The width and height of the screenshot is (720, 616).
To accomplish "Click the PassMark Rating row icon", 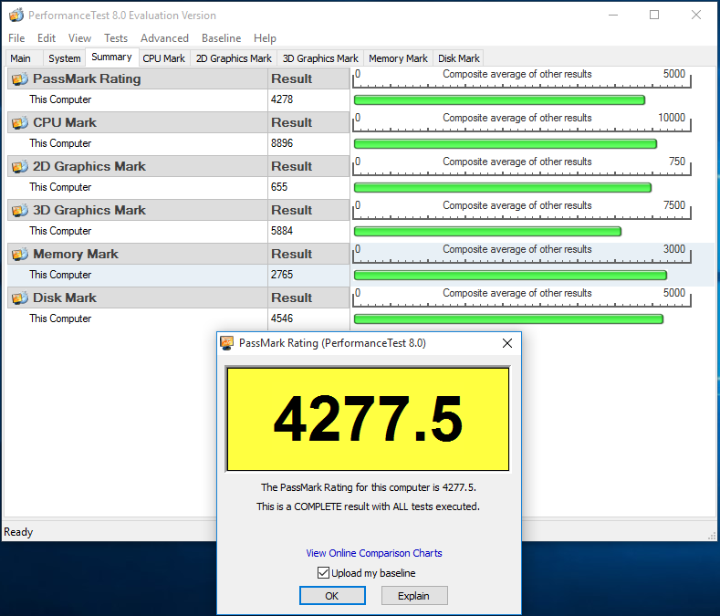I will pyautogui.click(x=20, y=79).
